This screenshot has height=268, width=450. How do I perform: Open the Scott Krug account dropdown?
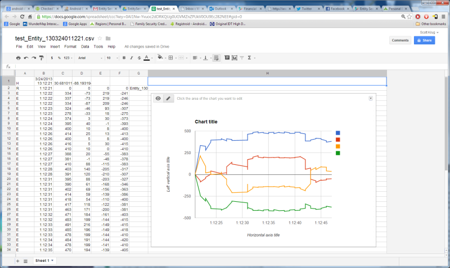429,33
